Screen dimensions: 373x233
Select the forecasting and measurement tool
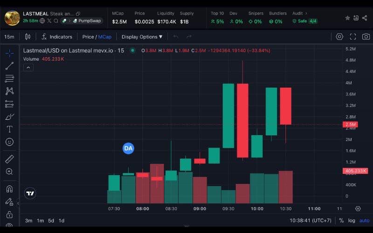coord(9,104)
